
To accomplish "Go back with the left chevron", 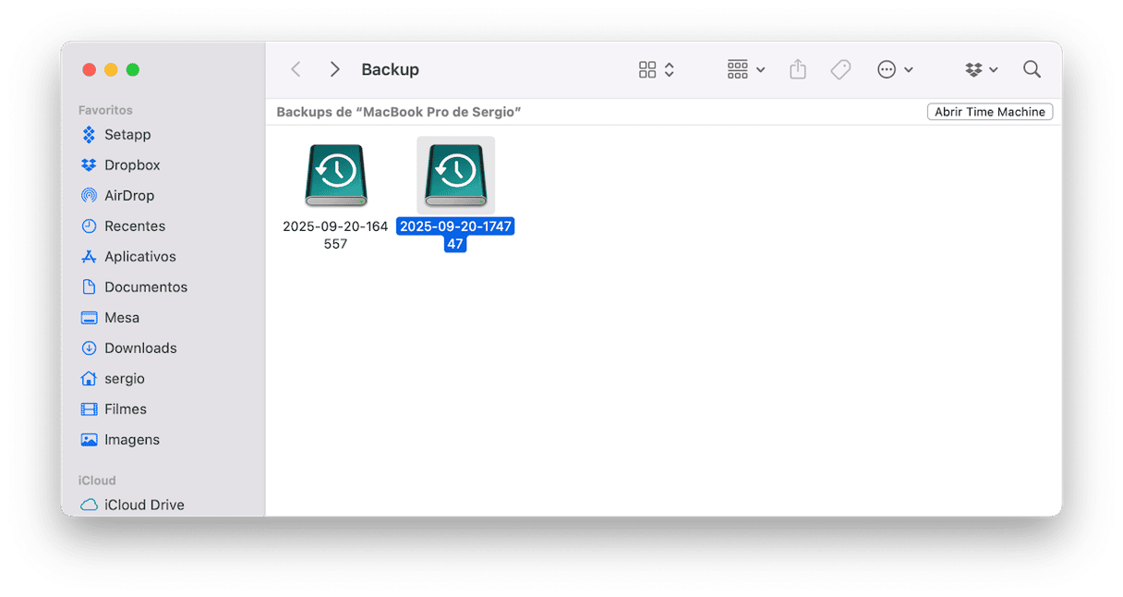I will click(x=296, y=69).
